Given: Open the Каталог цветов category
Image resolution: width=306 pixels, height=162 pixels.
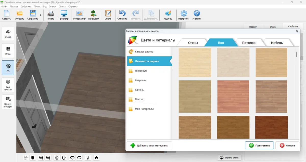Looking at the screenshot, I should coord(149,52).
